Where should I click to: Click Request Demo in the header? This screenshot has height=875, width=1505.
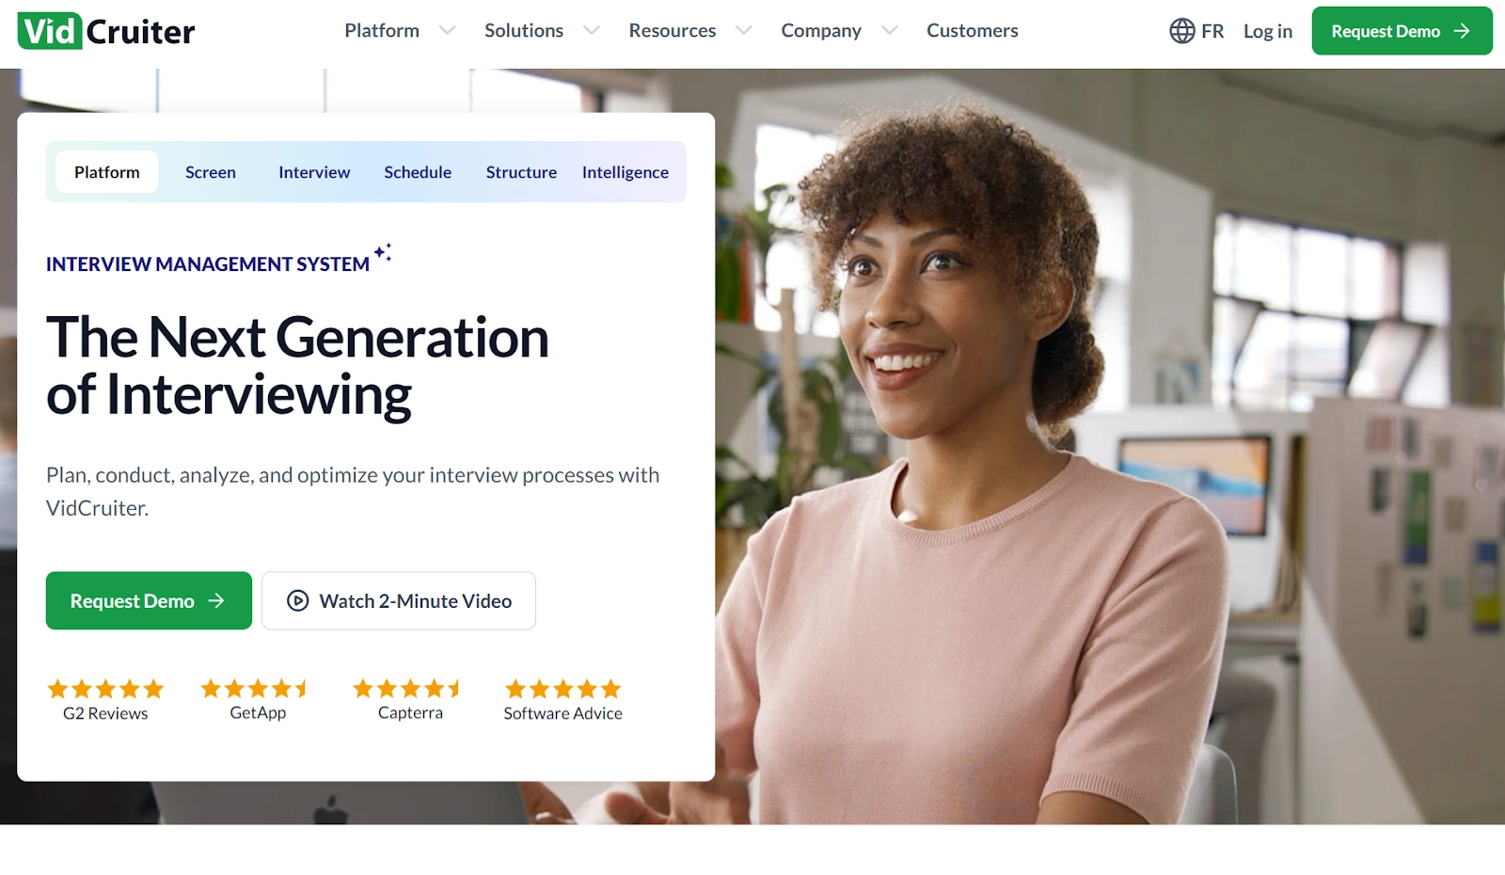[1402, 31]
